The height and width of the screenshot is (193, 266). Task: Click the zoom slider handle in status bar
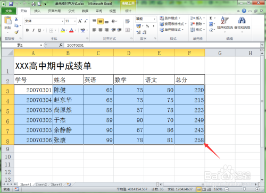245,189
